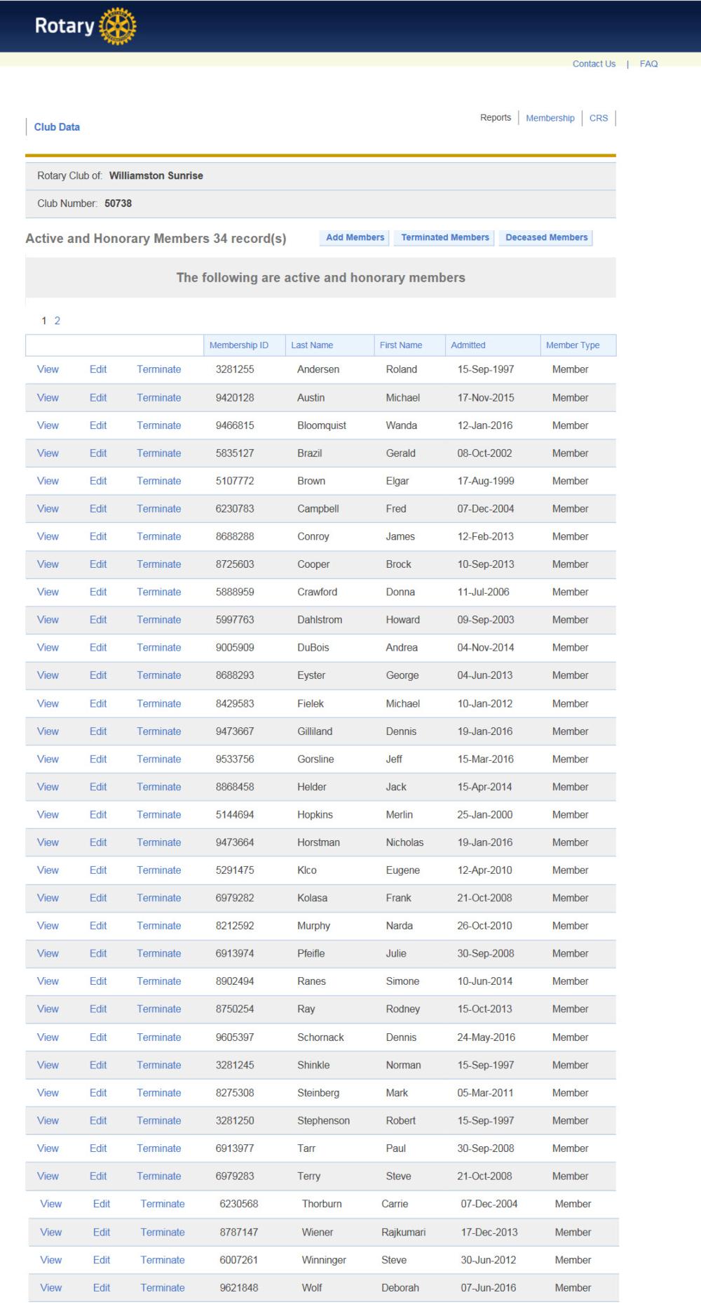
Task: View Carrie Thorburn's record
Action: coord(51,1204)
